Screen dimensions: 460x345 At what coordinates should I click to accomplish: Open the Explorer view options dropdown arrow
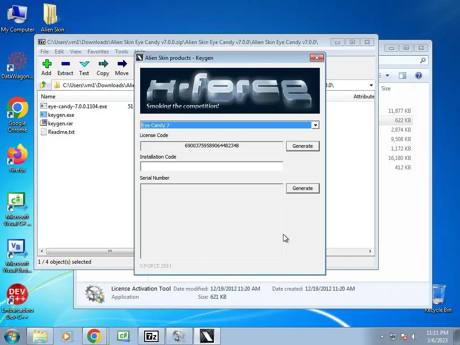387,75
